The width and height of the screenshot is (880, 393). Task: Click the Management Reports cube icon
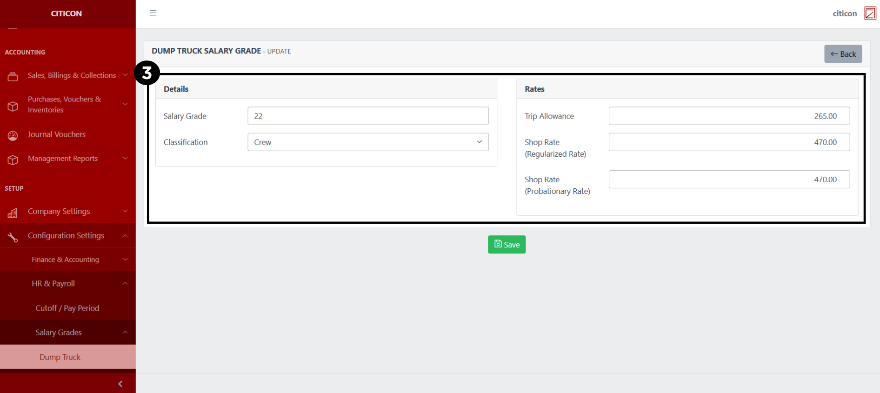[x=13, y=160]
